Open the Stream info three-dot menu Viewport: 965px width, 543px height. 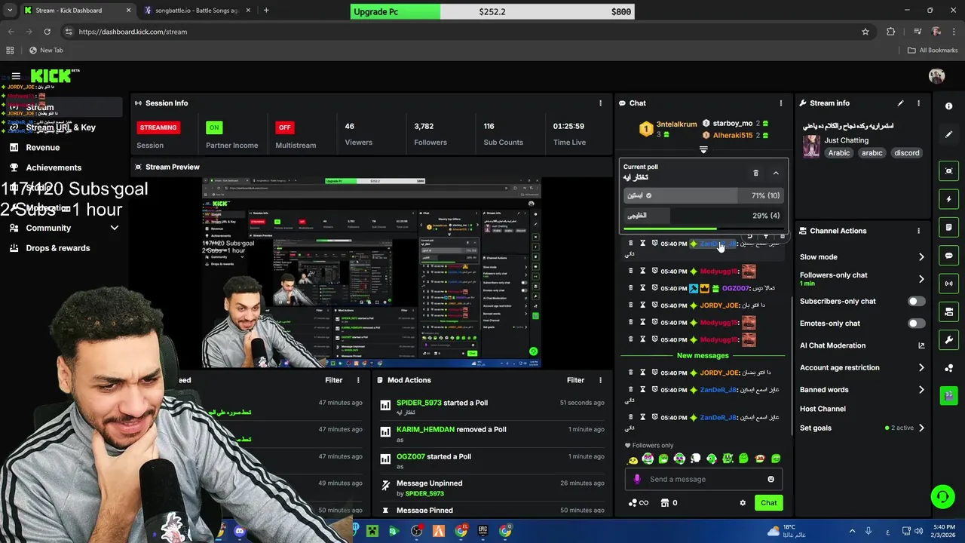pos(918,103)
